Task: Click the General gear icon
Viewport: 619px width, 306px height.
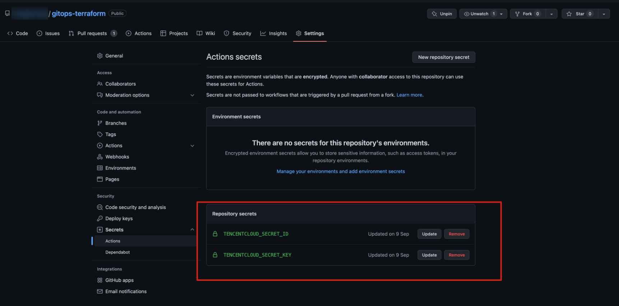Action: pyautogui.click(x=100, y=56)
